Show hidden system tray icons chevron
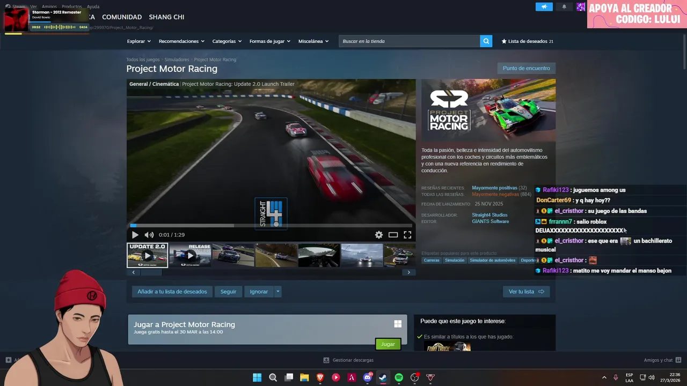Screen dimensions: 687x386 point(604,377)
